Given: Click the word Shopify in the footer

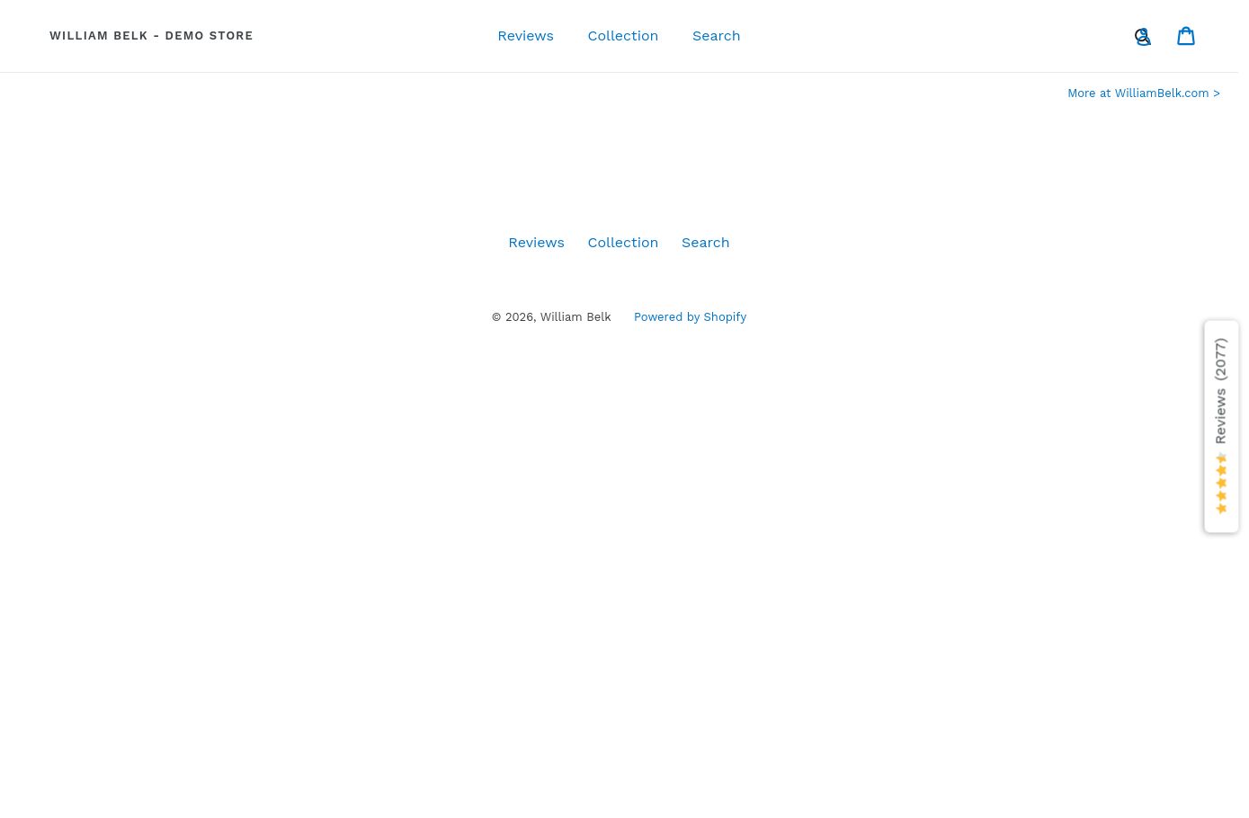Looking at the screenshot, I should [725, 317].
